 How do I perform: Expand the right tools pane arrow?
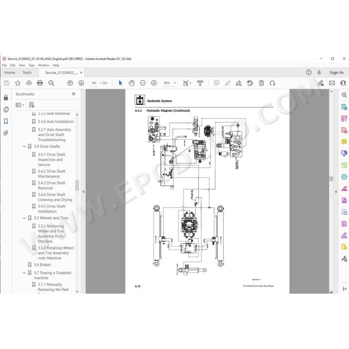coord(336,191)
